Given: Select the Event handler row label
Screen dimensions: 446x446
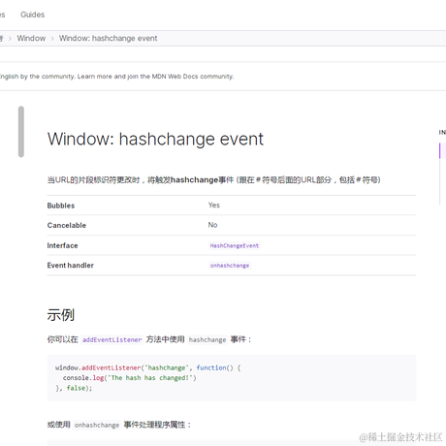Looking at the screenshot, I should 71,266.
